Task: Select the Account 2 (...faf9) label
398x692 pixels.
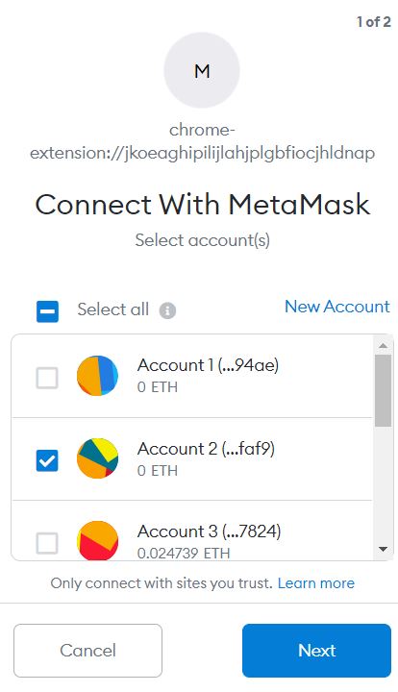Action: pos(206,449)
